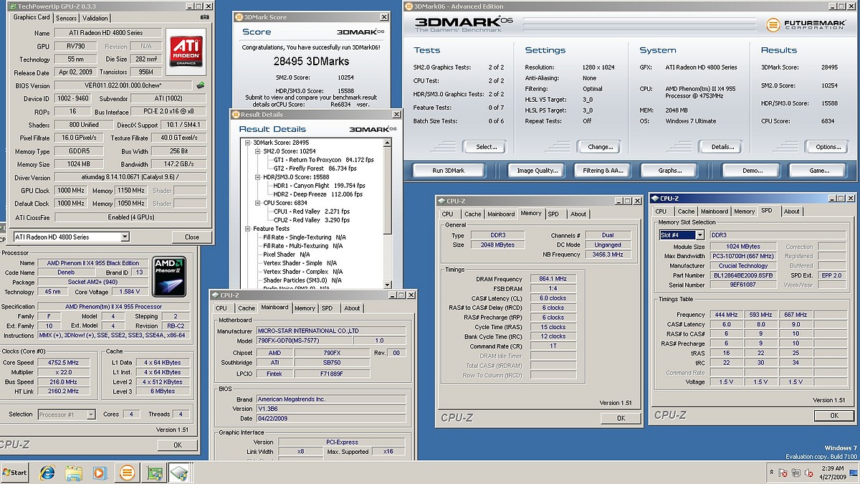Click the Details... system button
This screenshot has width=860, height=484.
[722, 147]
